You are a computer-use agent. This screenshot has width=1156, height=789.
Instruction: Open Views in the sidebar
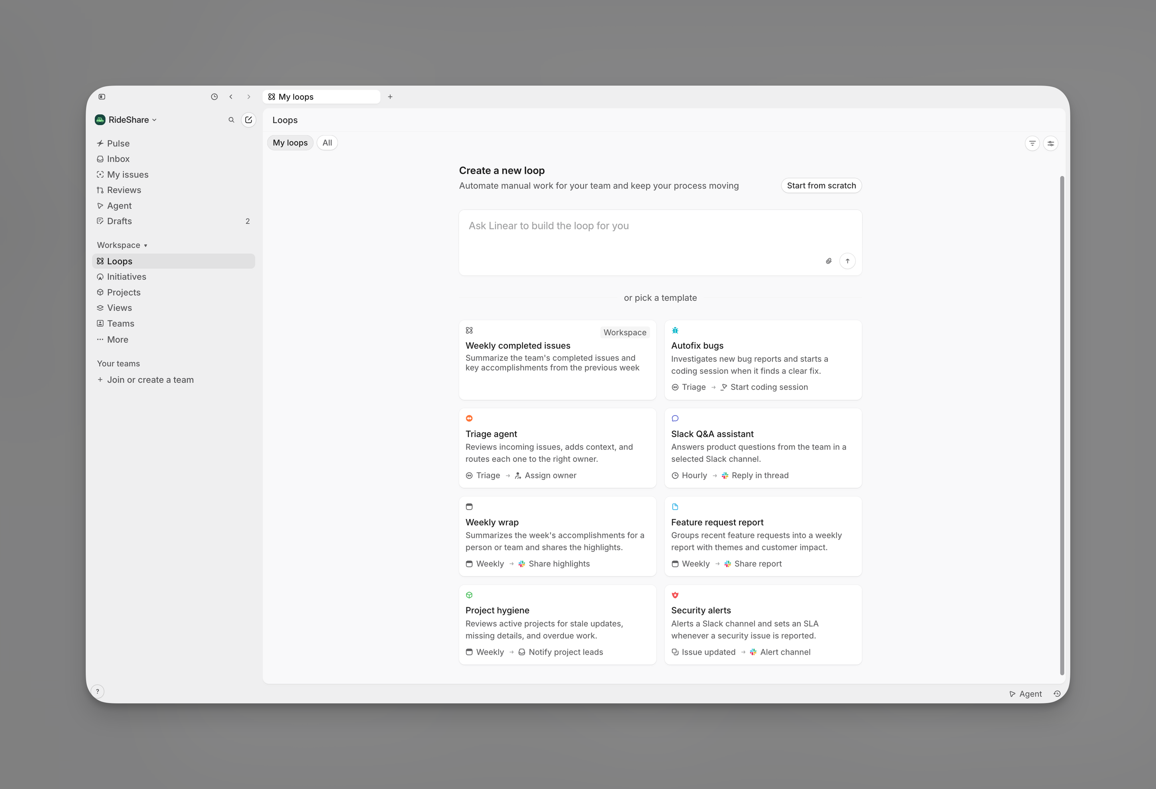click(173, 308)
